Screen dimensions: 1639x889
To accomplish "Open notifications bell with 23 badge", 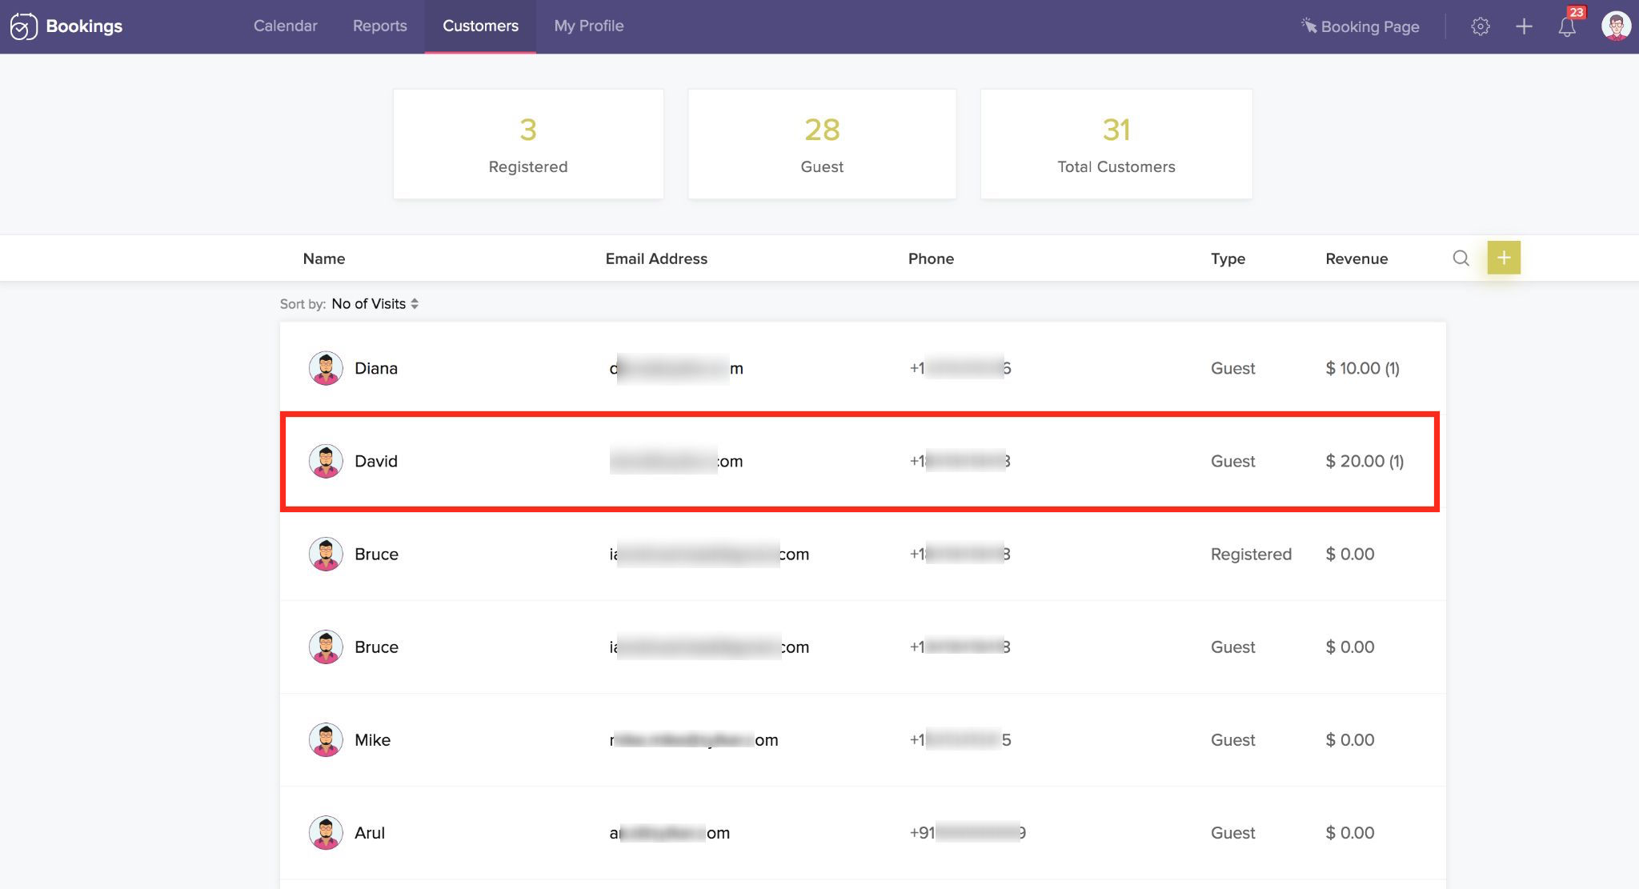I will (1567, 26).
